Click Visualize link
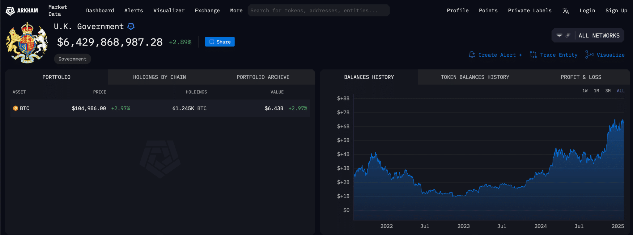Viewport: 633px width, 235px height. click(x=610, y=55)
